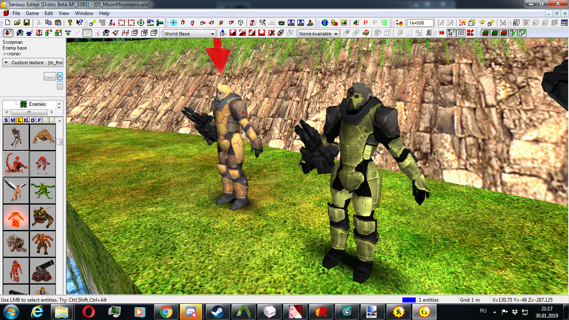This screenshot has width=569, height=320.
Task: Toggle the M difficulty filter
Action: pos(12,120)
